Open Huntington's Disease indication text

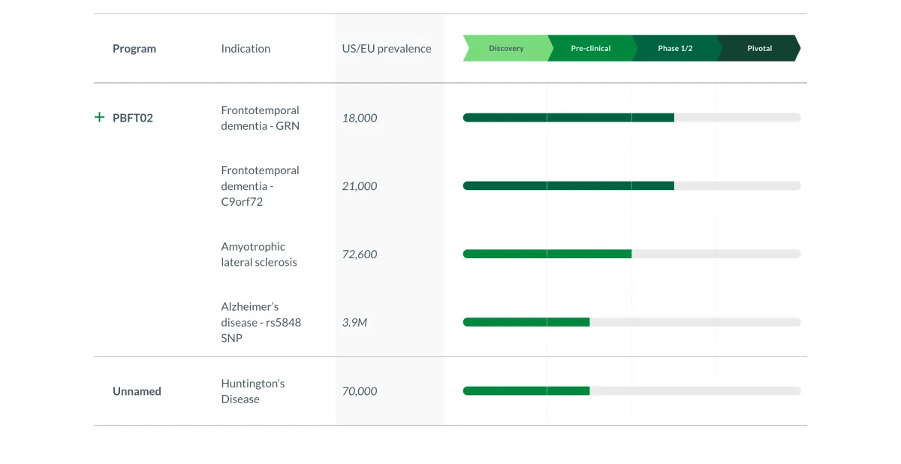[x=252, y=391]
